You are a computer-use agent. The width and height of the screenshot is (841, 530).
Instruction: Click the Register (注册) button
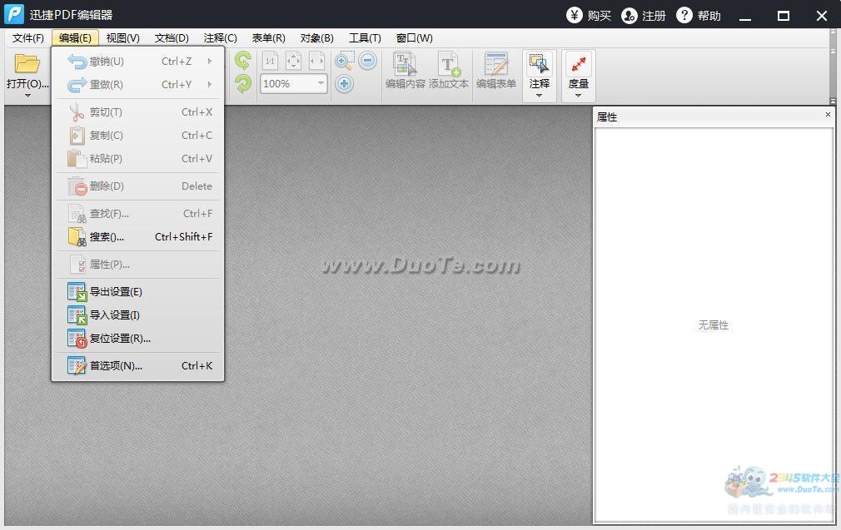pos(644,16)
